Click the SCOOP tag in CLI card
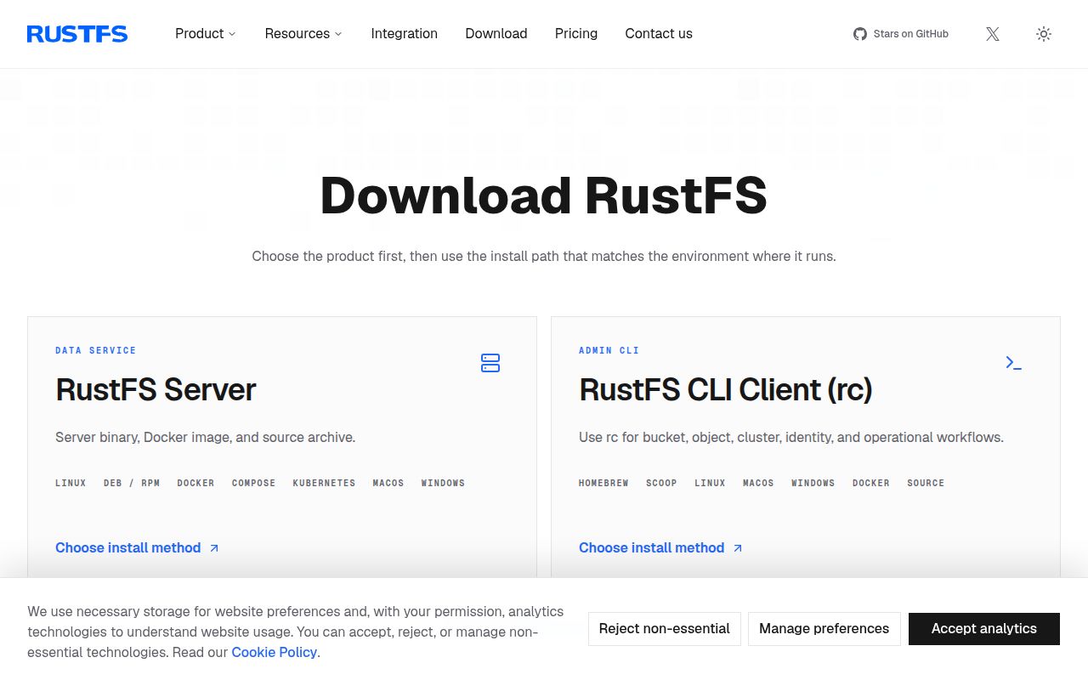 point(661,483)
